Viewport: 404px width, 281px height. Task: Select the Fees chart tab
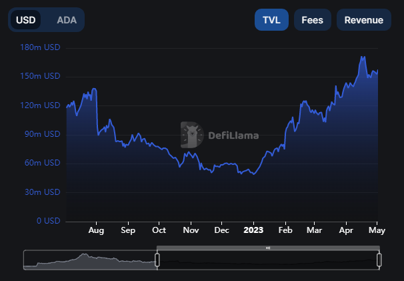(x=312, y=20)
